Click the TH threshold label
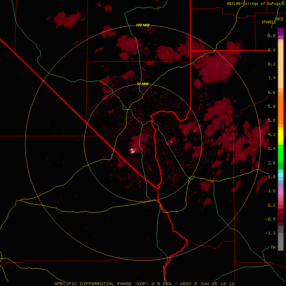The height and width of the screenshot is (286, 286). click(x=273, y=248)
